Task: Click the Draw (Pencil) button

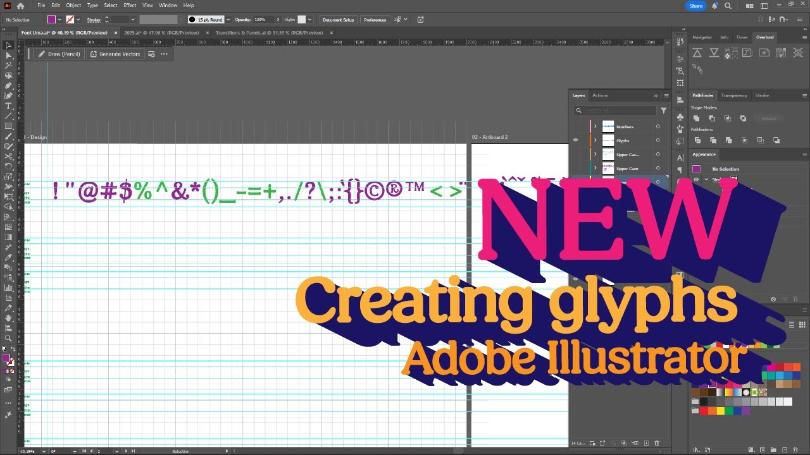Action: click(59, 54)
